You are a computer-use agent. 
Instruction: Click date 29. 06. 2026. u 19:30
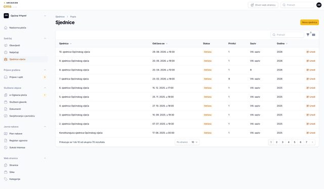164,52
